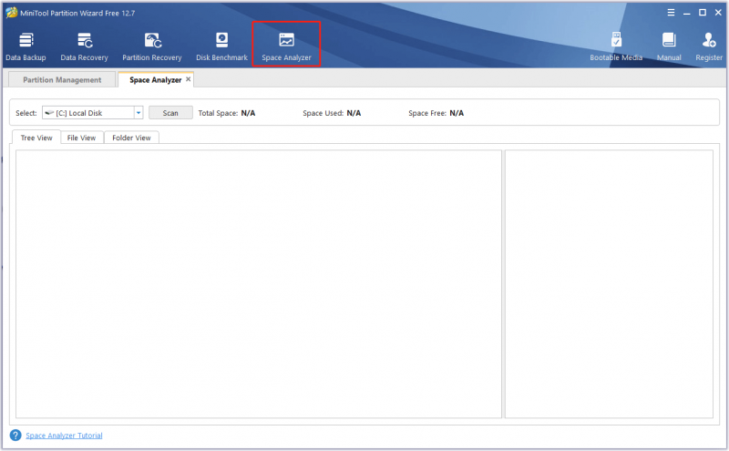This screenshot has width=729, height=451.
Task: Start the Disk Benchmark tool
Action: click(x=221, y=46)
